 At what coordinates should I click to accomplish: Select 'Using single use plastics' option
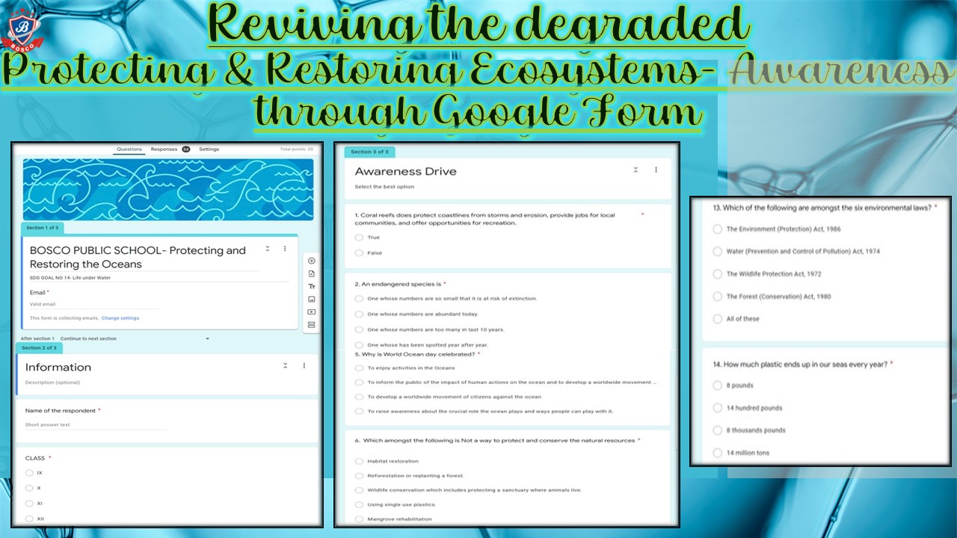(x=359, y=505)
